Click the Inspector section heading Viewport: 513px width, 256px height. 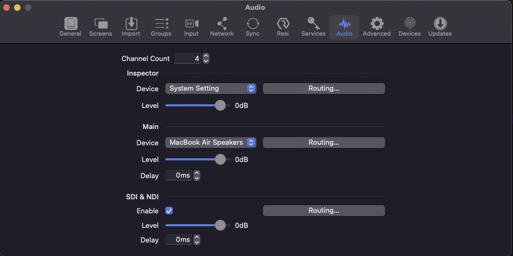click(143, 73)
